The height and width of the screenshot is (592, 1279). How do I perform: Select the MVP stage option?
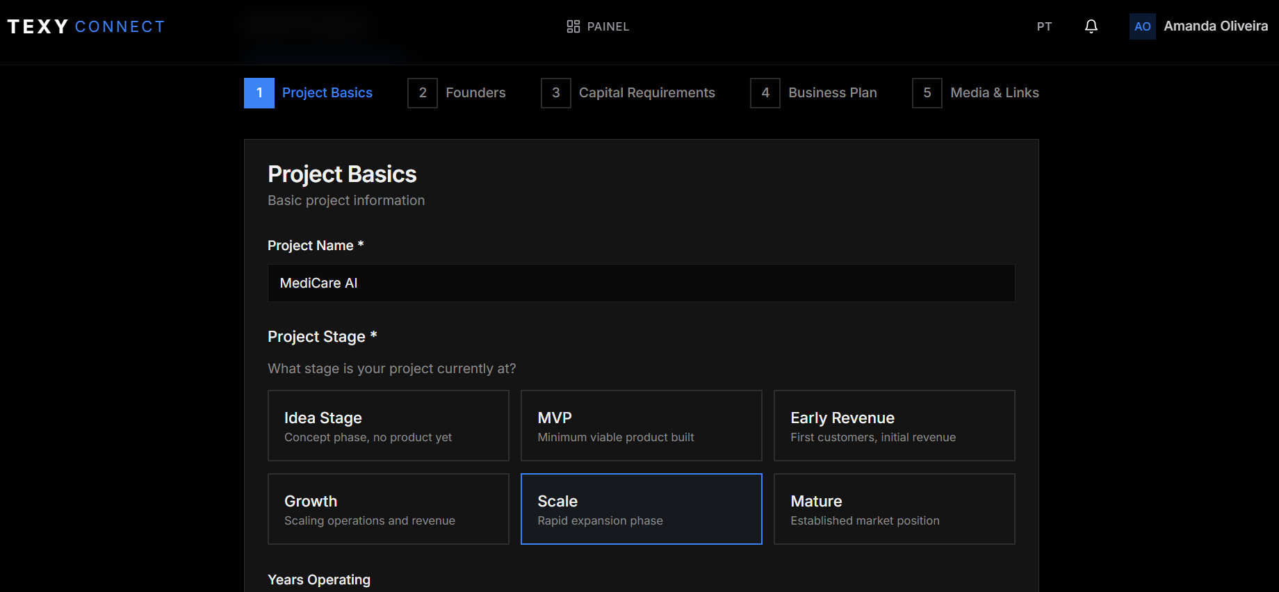point(642,426)
